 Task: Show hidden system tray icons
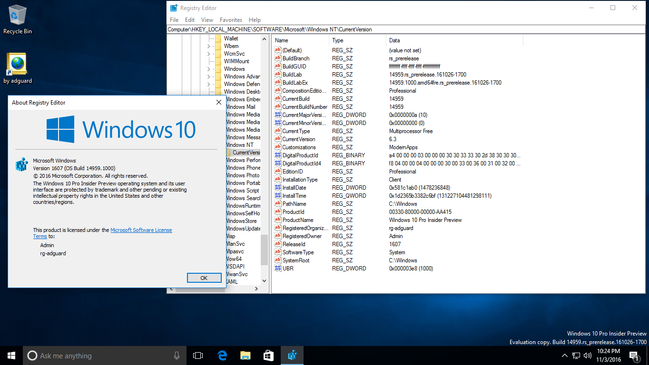tap(564, 355)
